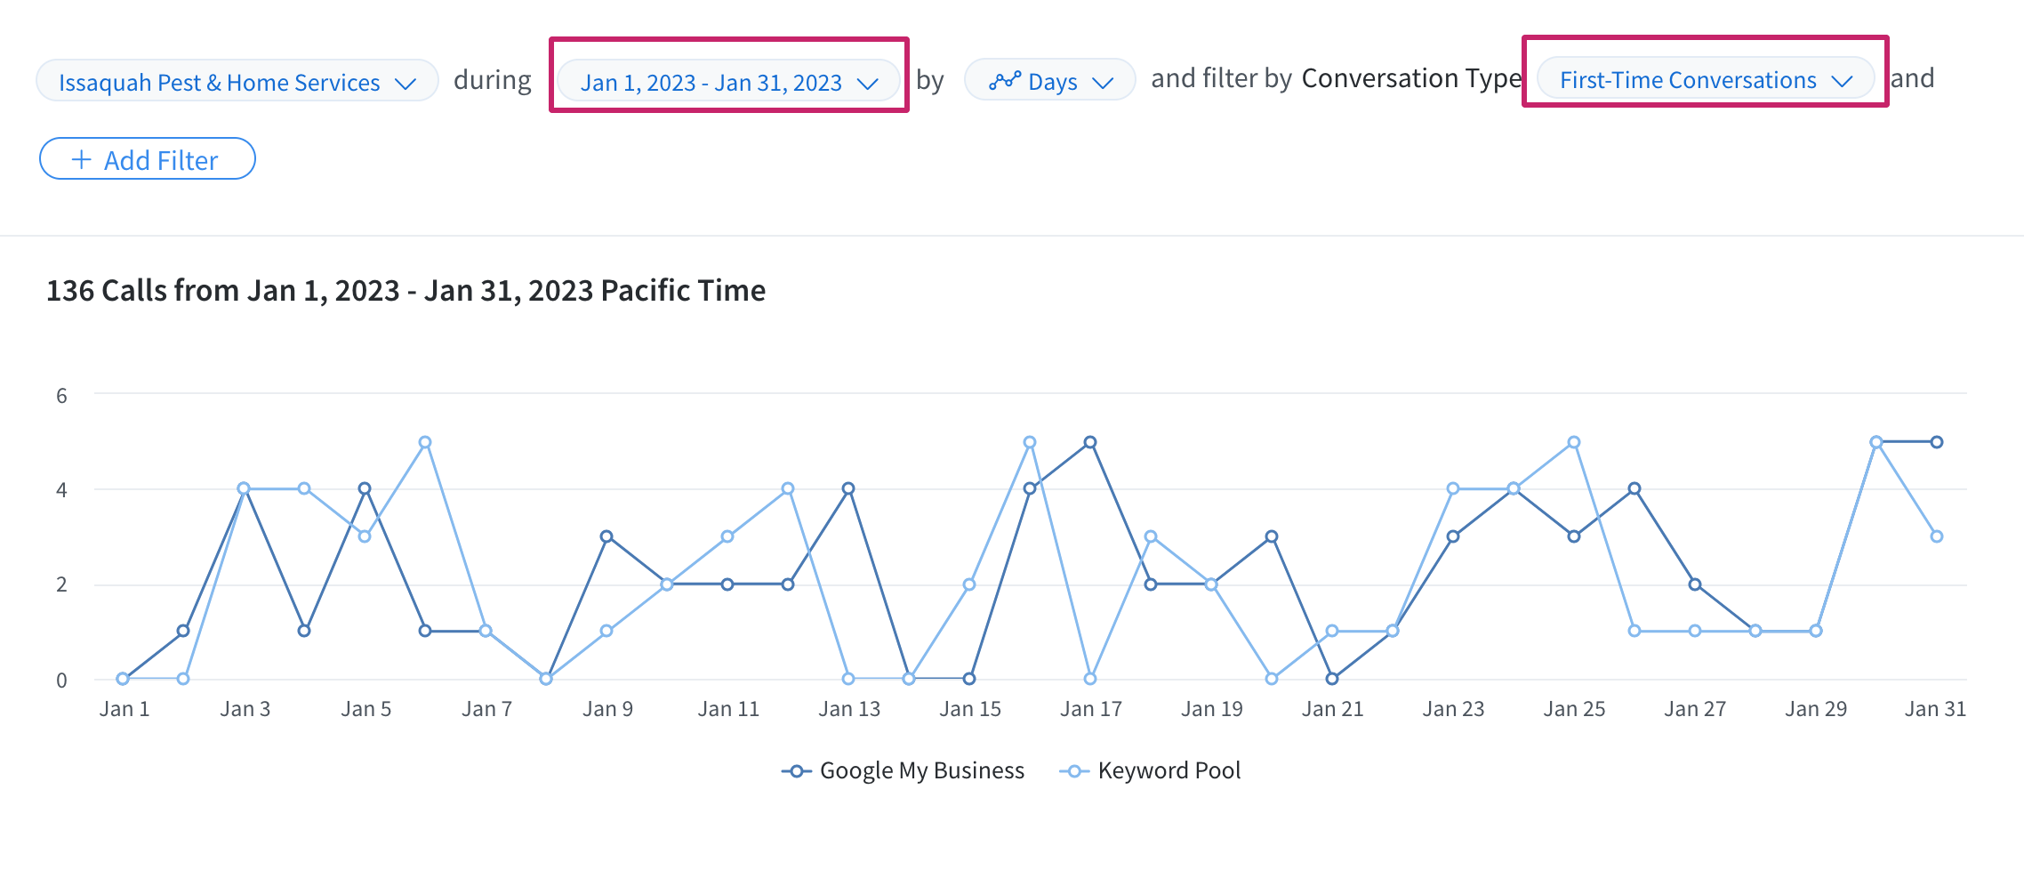Click the Google My Business point on Jan 17
The height and width of the screenshot is (870, 2024).
click(x=1090, y=442)
